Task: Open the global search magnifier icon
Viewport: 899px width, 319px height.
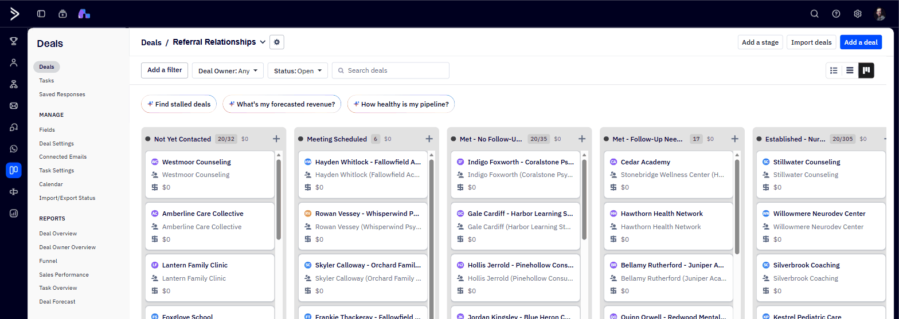Action: (814, 14)
